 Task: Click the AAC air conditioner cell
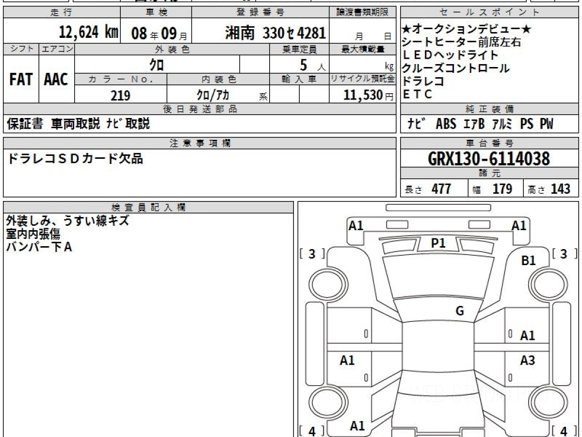56,80
